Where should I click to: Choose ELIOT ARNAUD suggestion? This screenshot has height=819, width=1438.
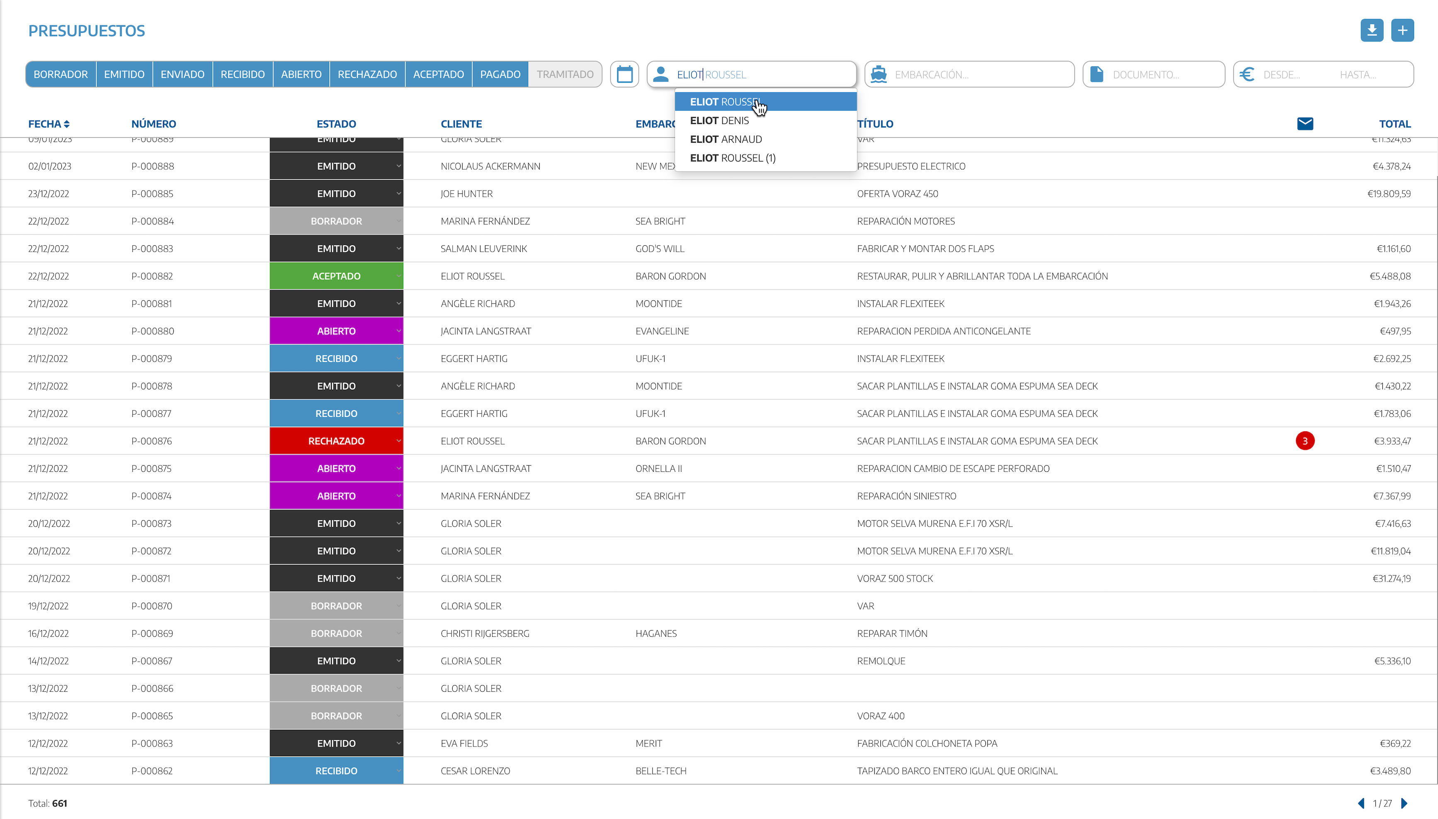tap(725, 139)
